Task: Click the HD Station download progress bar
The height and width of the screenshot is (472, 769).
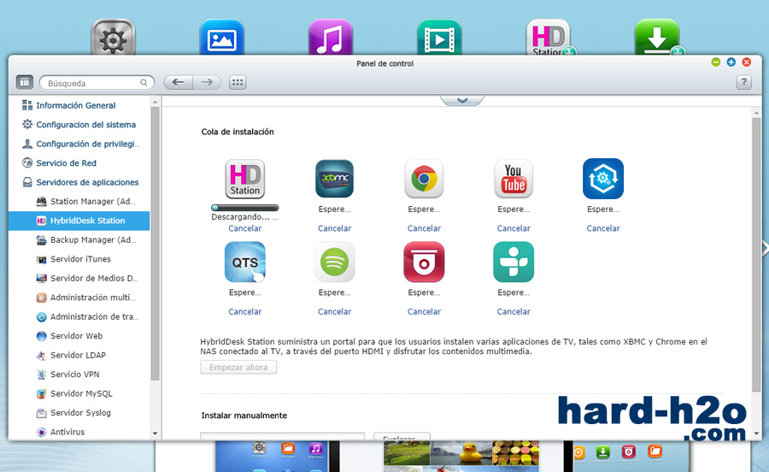Action: coord(244,208)
